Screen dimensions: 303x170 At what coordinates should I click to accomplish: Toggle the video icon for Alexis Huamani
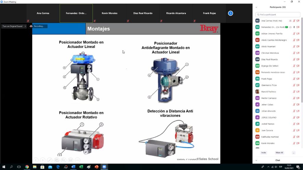coord(298,47)
